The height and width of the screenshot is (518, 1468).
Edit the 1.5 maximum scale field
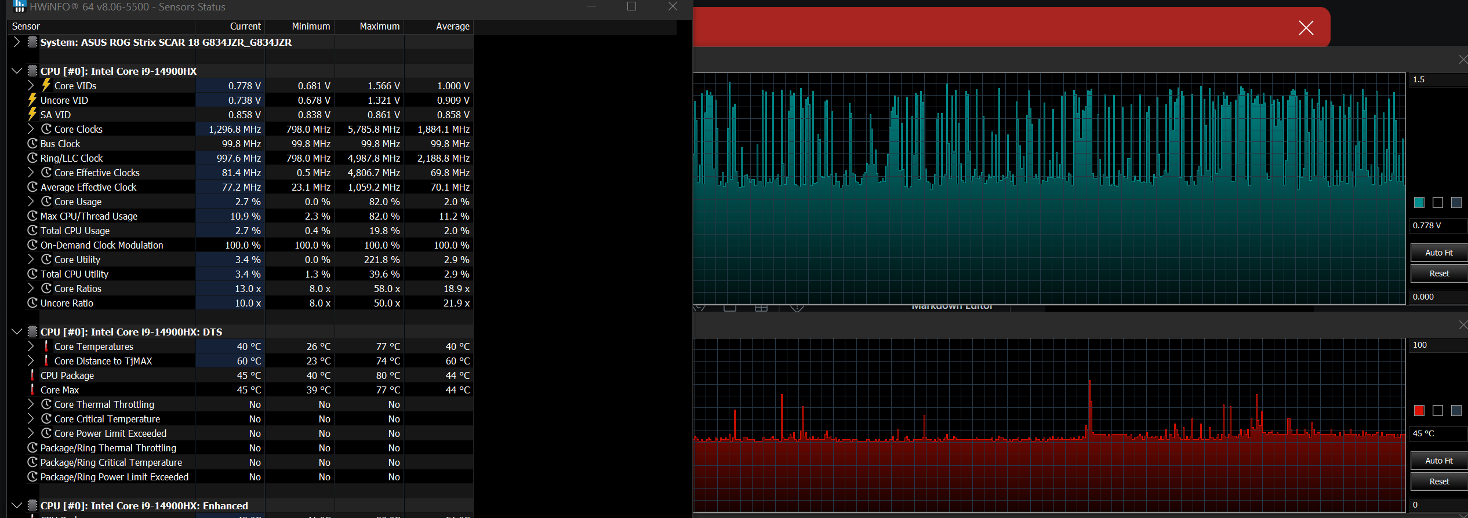coord(1438,80)
